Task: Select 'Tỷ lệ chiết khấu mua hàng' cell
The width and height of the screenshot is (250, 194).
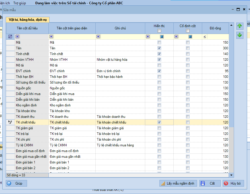Action: [x=120, y=145]
